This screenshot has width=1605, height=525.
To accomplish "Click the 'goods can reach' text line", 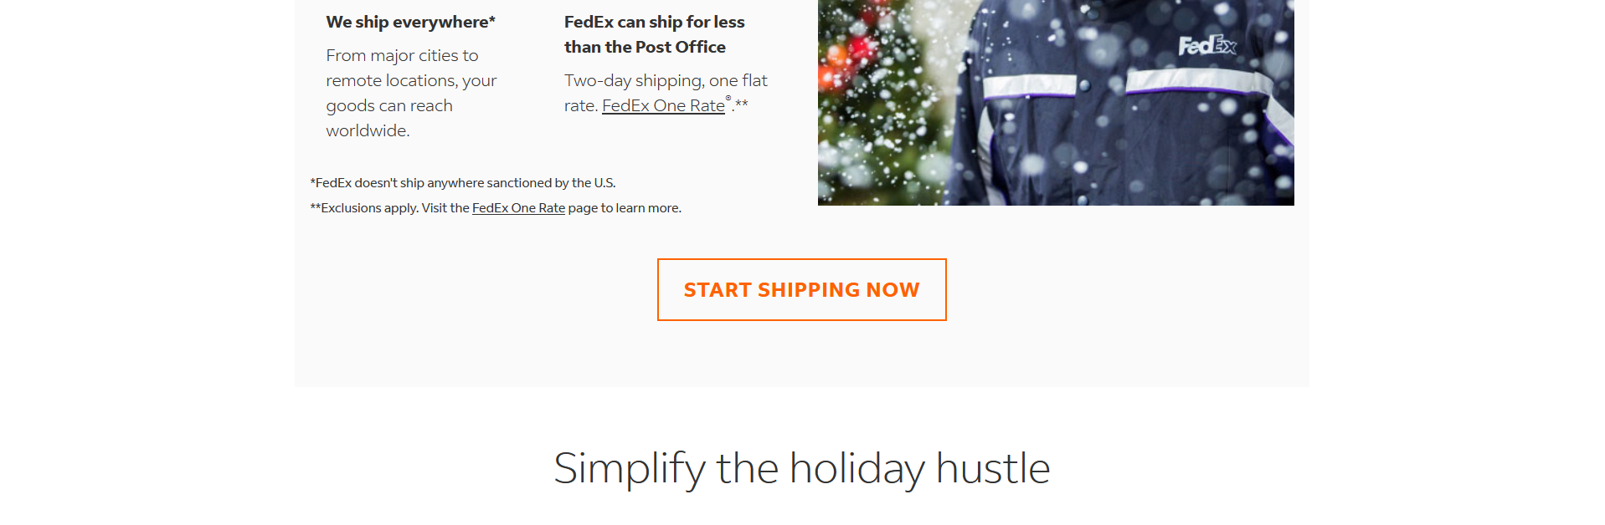I will (x=389, y=106).
